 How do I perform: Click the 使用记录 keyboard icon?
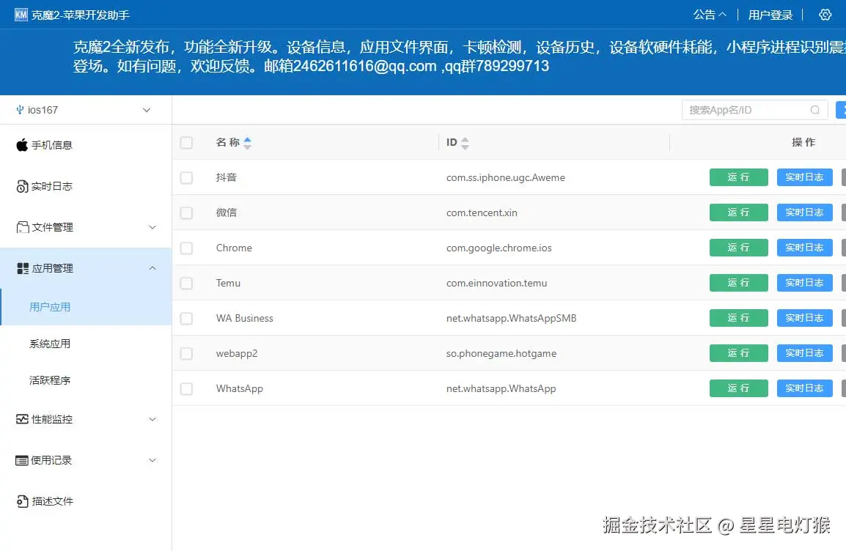pyautogui.click(x=21, y=460)
